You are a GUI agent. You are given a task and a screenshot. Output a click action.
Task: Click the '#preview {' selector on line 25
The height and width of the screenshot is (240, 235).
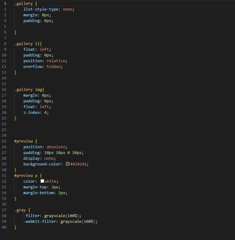point(26,141)
